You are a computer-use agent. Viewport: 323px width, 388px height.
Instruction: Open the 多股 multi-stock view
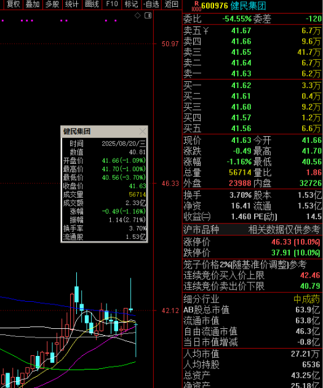[52, 4]
